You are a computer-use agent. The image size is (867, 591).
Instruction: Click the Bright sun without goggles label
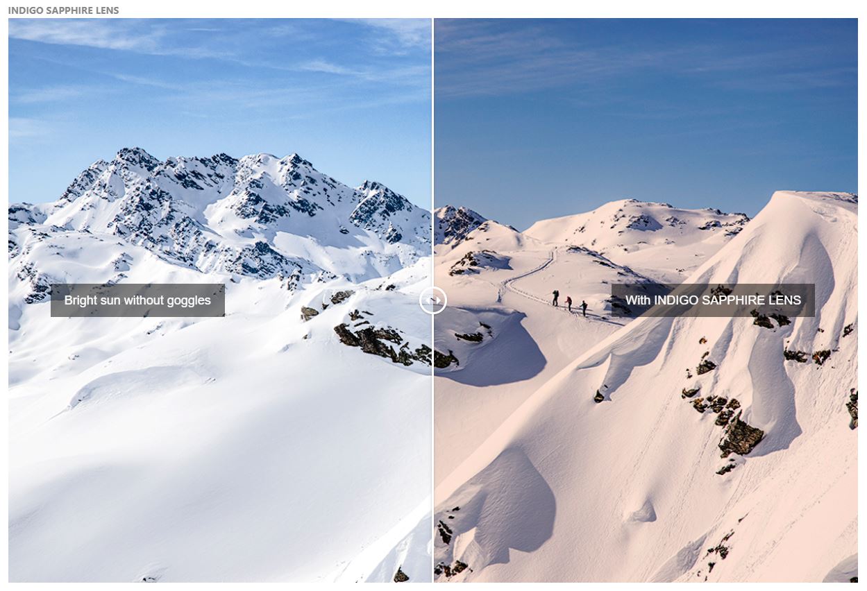pos(137,300)
